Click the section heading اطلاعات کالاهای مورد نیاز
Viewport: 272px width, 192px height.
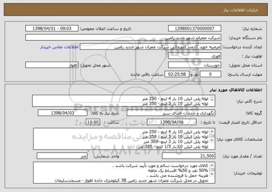236,90
